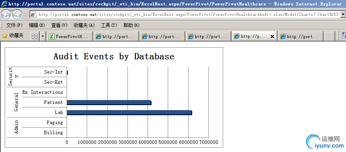Screen dimensions: 346x152
Task: Click the page icon in address bar
Action: 34,15
